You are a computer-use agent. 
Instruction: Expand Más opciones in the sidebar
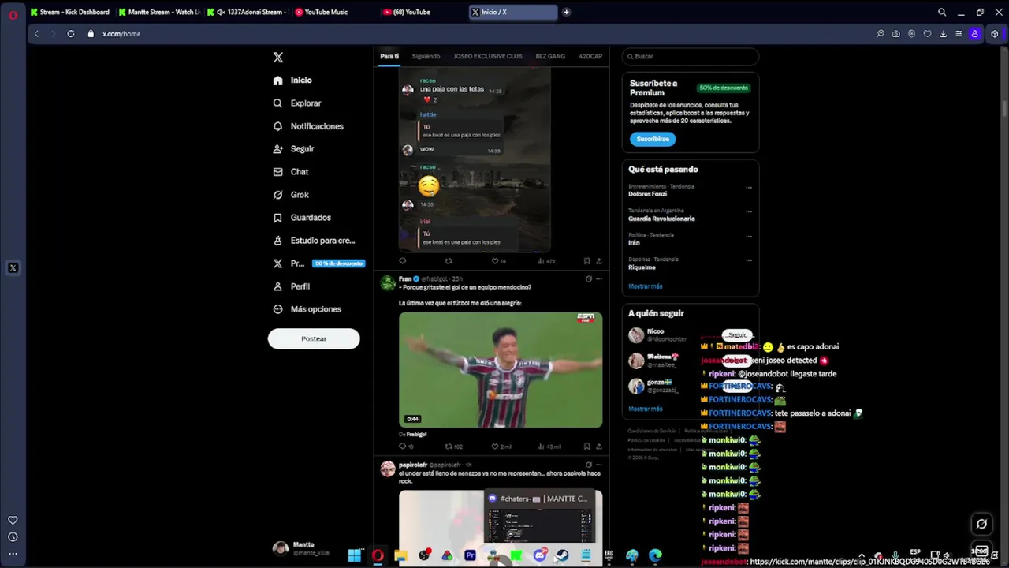coord(307,309)
